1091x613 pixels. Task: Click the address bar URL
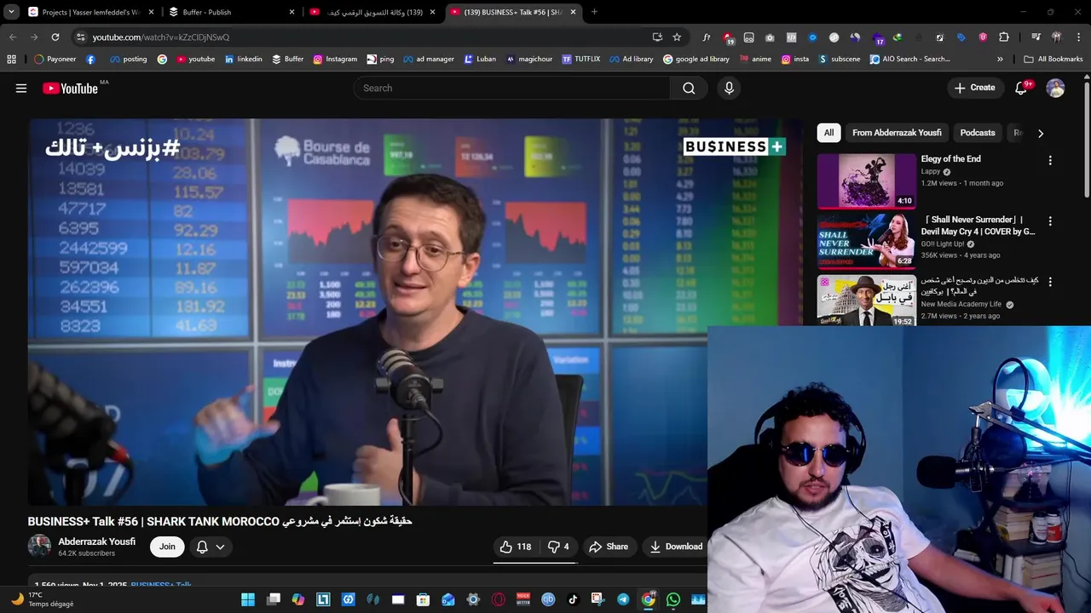click(x=161, y=37)
